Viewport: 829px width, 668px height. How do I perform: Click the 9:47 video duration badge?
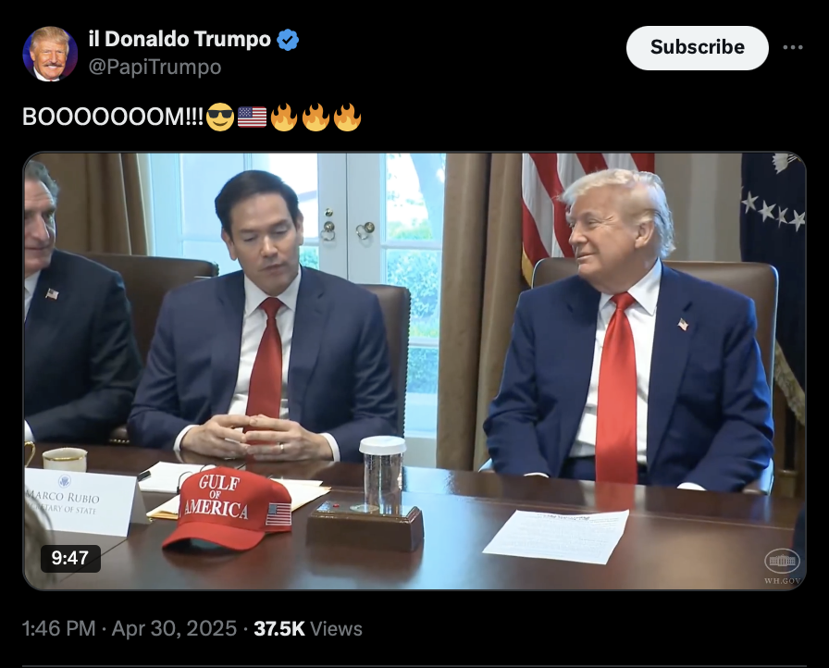coord(70,558)
